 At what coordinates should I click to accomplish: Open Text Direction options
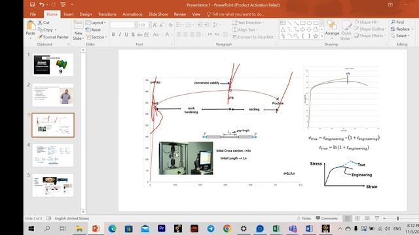[x=247, y=23]
